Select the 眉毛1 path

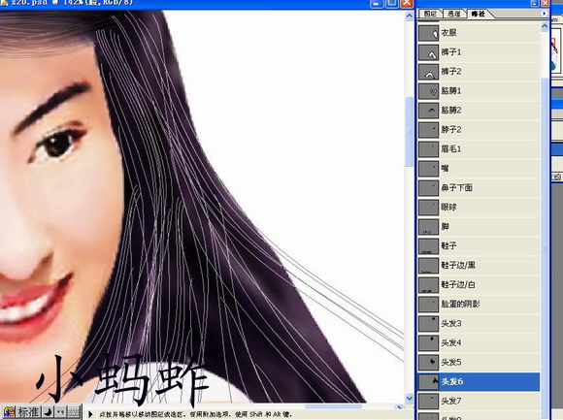(479, 148)
